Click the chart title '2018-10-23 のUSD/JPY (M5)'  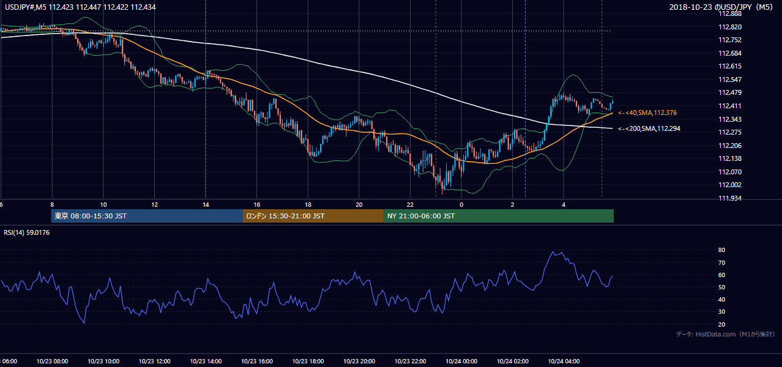tap(723, 7)
